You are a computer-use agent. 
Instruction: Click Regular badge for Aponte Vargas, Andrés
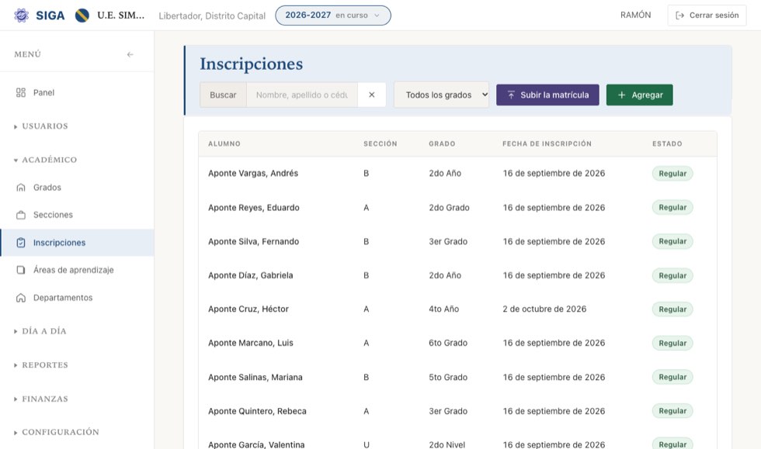point(672,174)
